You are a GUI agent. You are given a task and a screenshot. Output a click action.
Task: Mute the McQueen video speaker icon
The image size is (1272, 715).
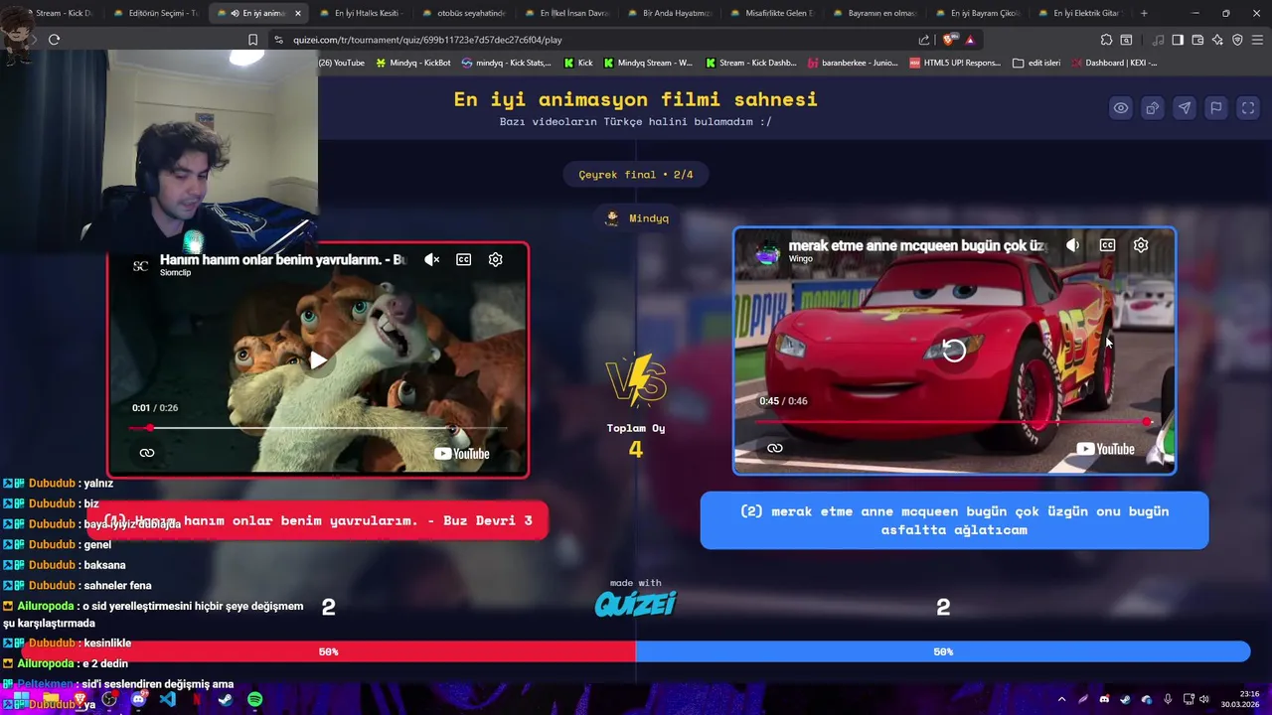[x=1072, y=245]
